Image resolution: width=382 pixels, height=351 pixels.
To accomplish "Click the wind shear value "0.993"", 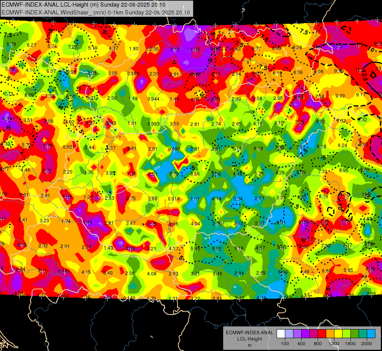I will (x=153, y=124).
